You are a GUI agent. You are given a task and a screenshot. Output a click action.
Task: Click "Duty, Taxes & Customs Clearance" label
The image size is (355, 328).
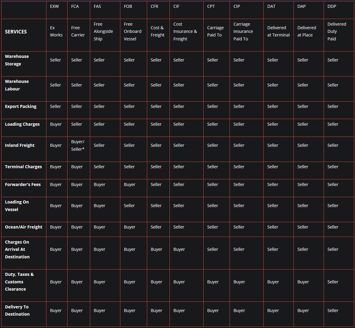click(x=19, y=282)
